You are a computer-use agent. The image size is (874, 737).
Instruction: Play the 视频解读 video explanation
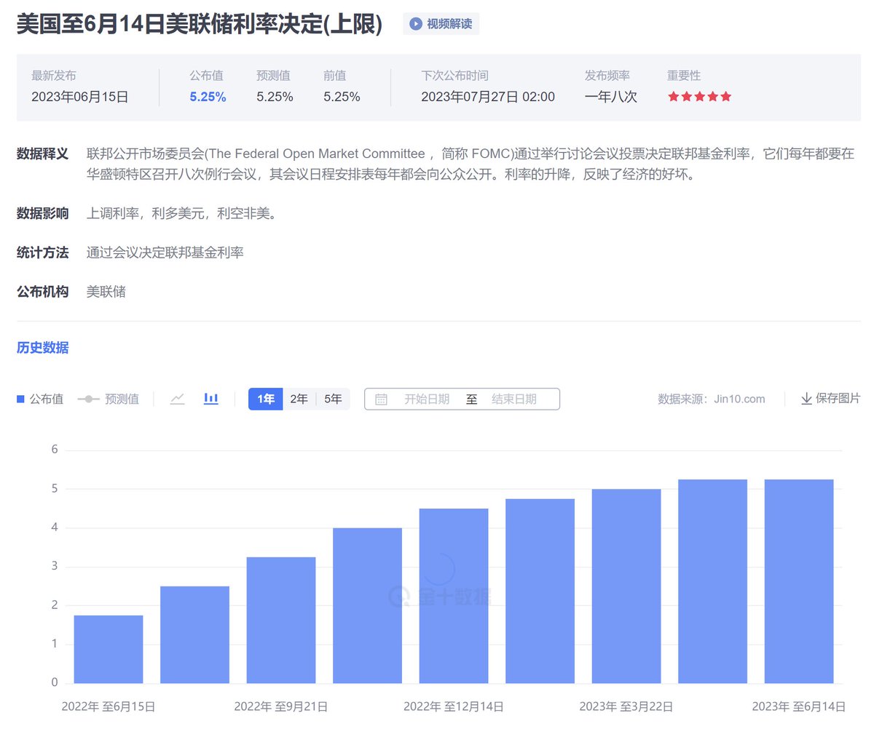point(441,24)
